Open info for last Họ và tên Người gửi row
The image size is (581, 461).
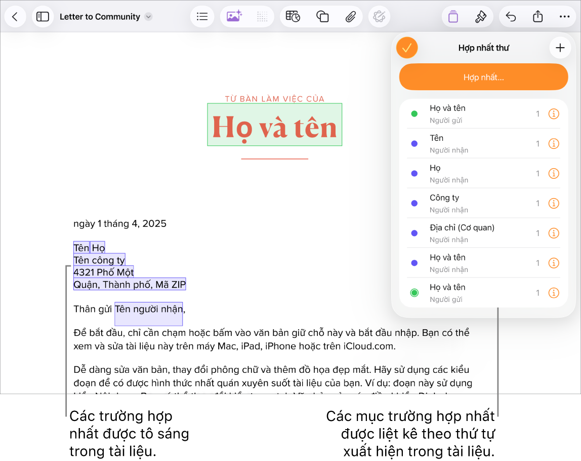(554, 293)
